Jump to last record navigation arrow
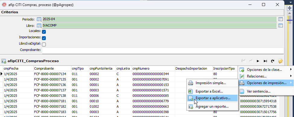The image size is (294, 117). [x=265, y=61]
